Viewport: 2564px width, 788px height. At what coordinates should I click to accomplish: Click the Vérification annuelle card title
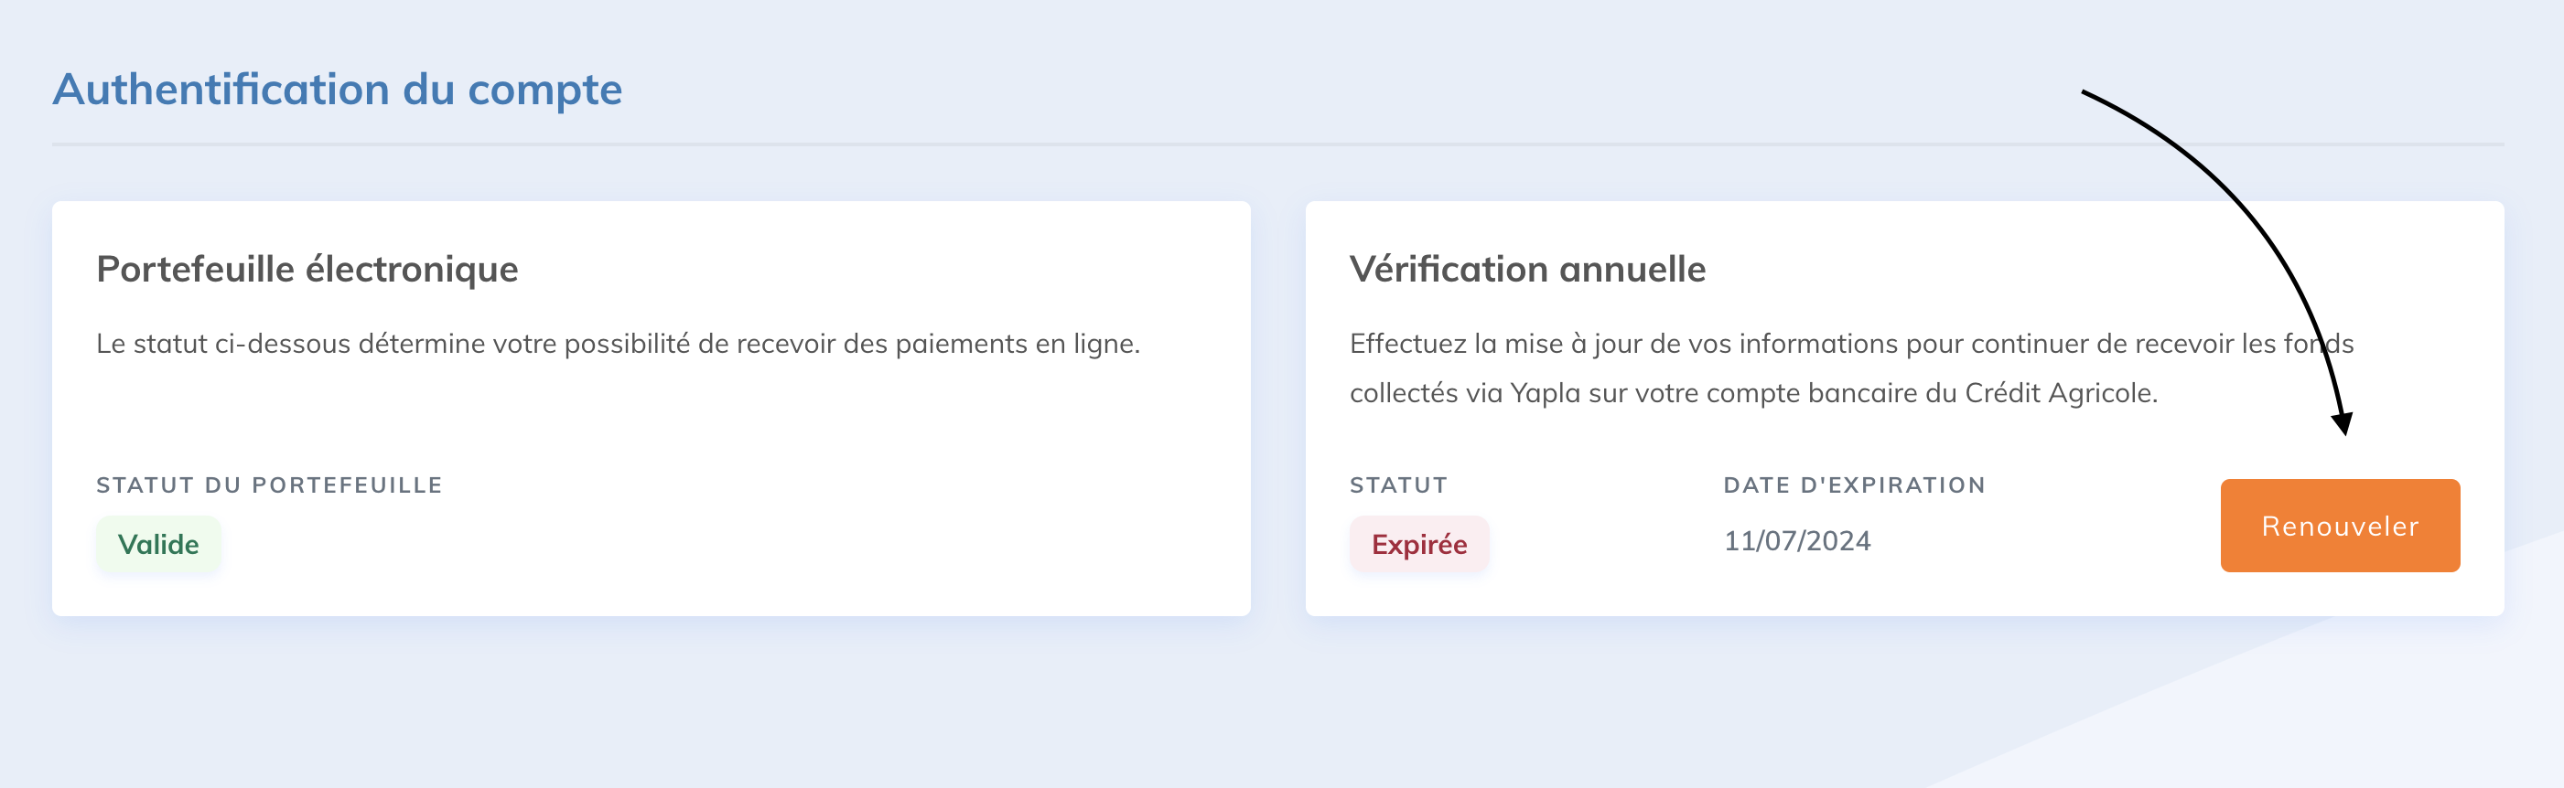[1527, 269]
